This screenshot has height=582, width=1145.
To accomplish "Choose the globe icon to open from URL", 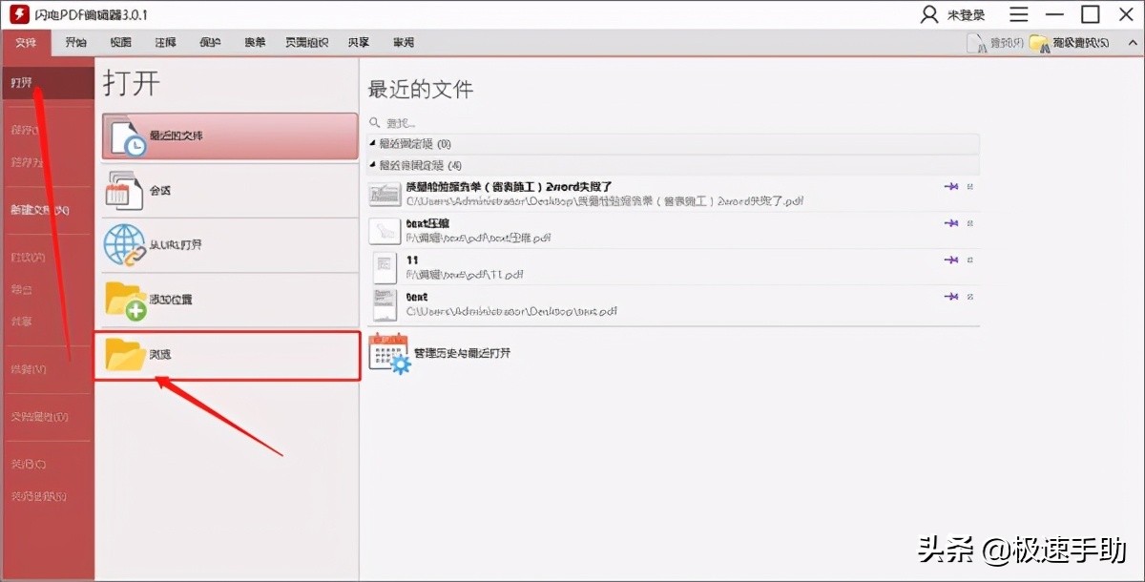I will point(123,245).
